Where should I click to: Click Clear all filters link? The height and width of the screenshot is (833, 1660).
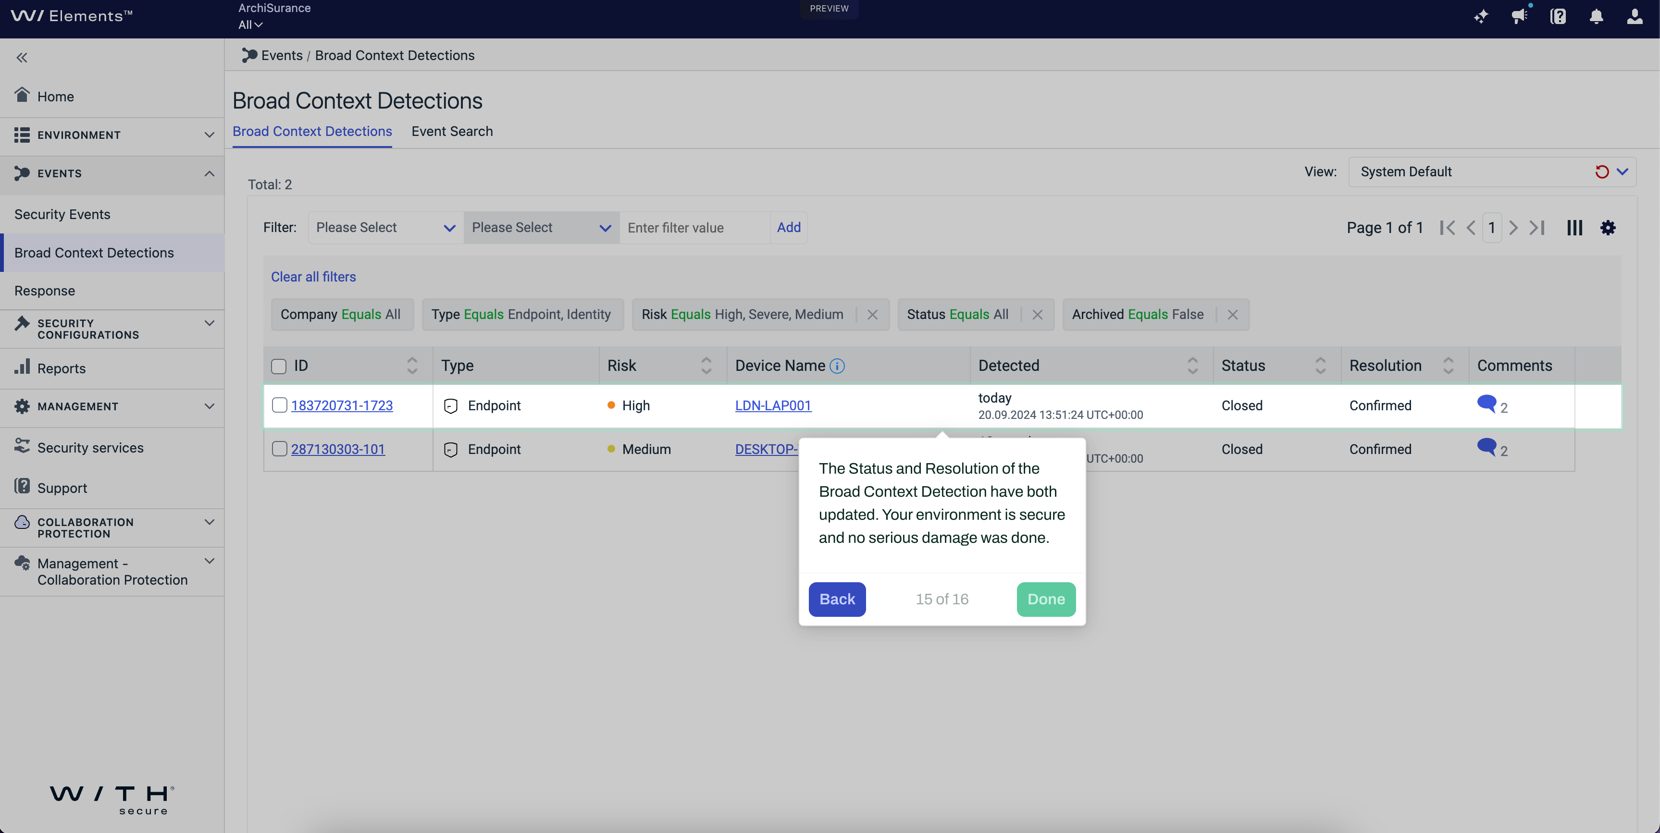[313, 277]
